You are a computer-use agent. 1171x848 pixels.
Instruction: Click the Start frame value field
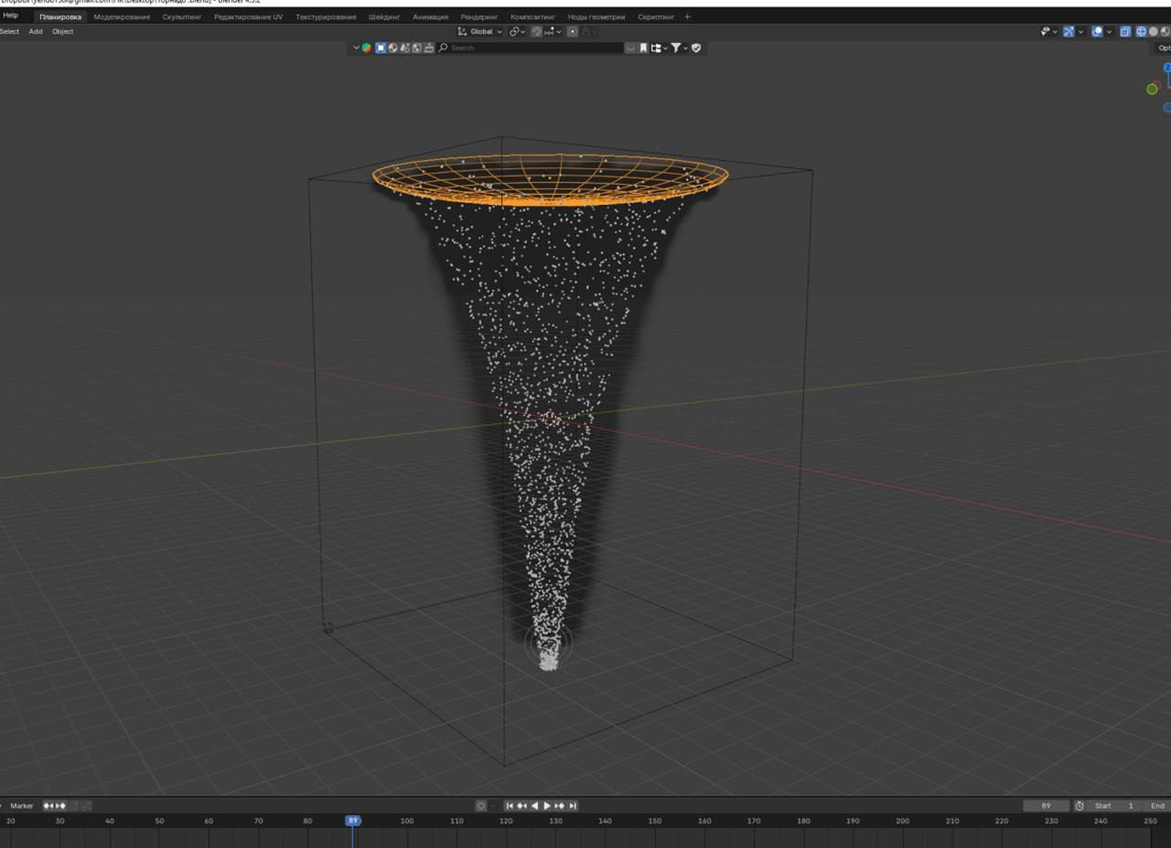(x=1114, y=805)
